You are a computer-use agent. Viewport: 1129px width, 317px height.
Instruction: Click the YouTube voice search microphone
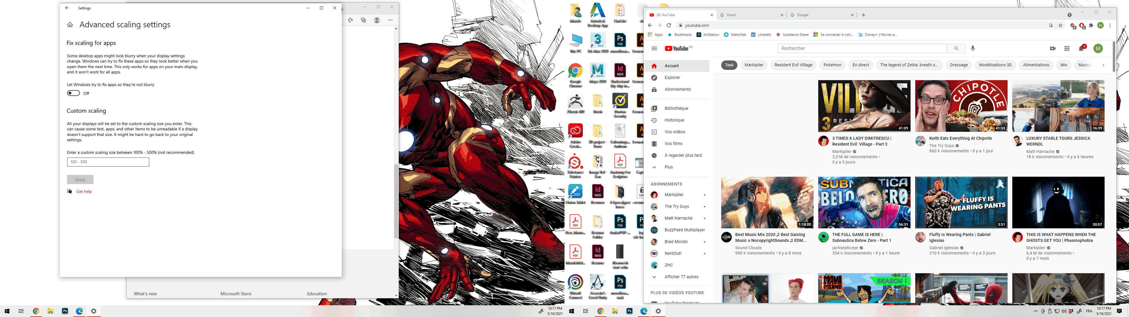[x=973, y=48]
